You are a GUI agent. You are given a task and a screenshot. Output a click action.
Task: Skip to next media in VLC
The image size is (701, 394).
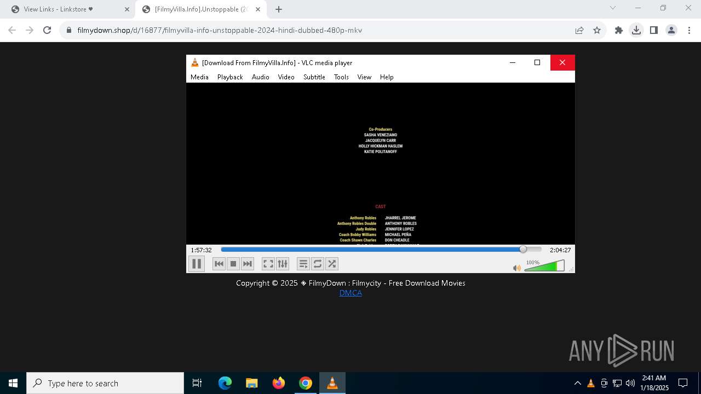pyautogui.click(x=248, y=264)
